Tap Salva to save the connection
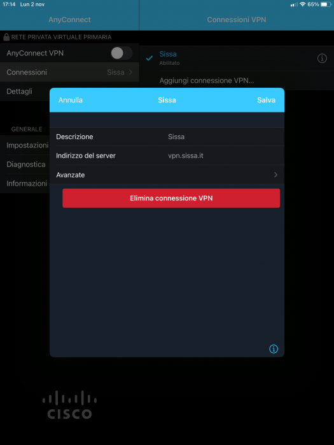334x445 pixels. tap(266, 100)
